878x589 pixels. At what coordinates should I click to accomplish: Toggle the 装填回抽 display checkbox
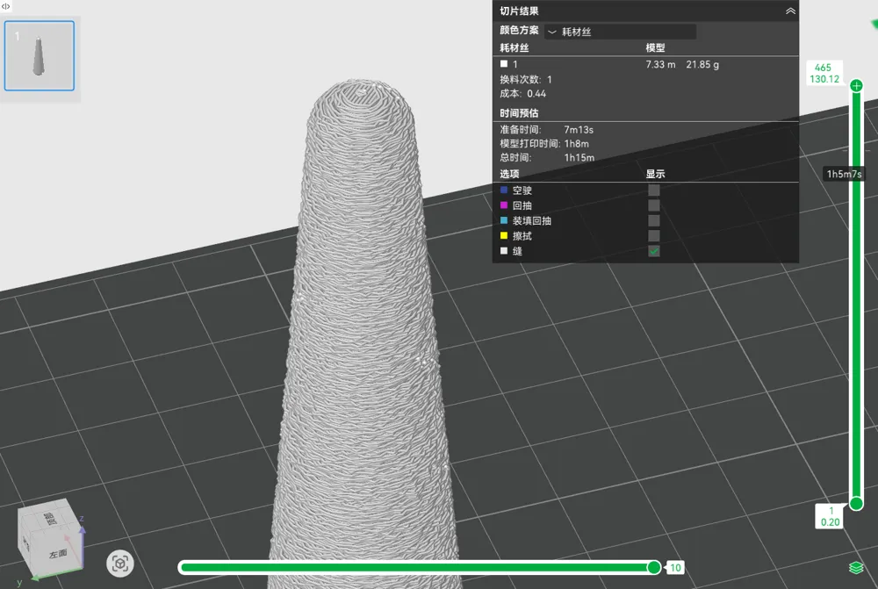tap(653, 220)
